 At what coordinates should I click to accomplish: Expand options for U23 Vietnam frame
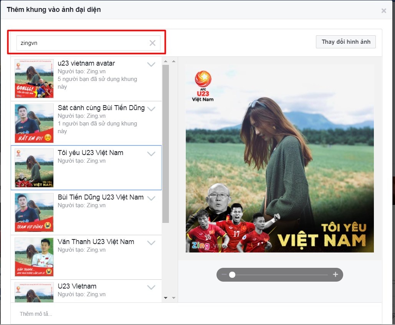151,287
